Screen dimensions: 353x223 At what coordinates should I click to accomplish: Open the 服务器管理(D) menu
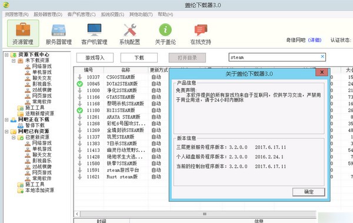[x=48, y=14]
